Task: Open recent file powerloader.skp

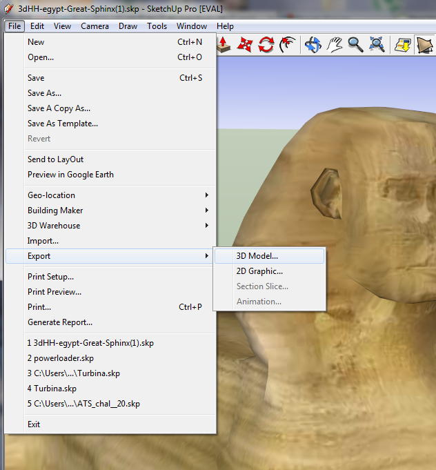Action: (x=61, y=358)
